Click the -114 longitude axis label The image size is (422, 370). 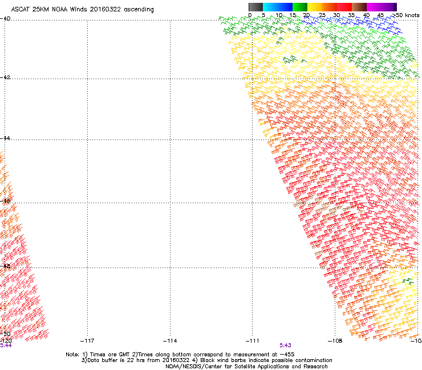pyautogui.click(x=170, y=341)
